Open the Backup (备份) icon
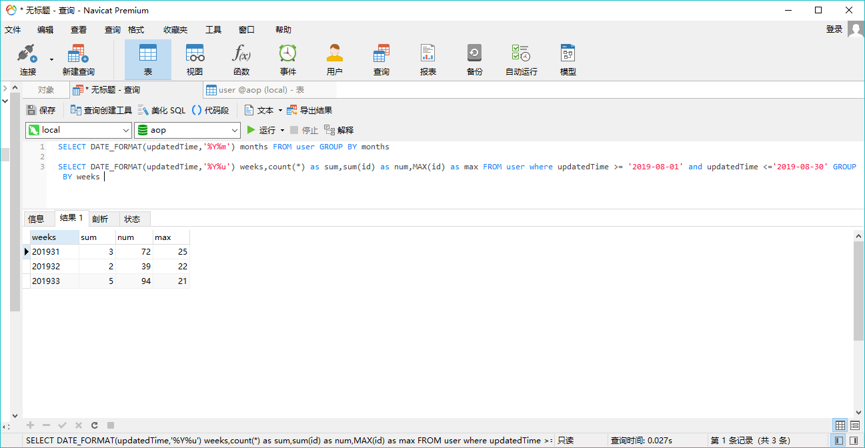The width and height of the screenshot is (865, 448). 475,59
